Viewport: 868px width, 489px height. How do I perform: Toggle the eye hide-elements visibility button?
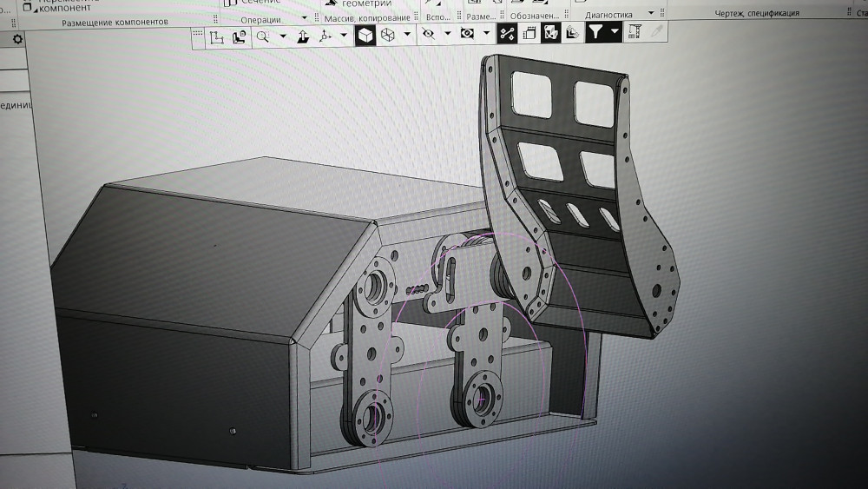coord(427,35)
